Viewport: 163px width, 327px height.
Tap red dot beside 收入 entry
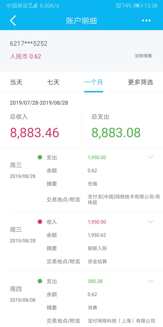point(40,222)
